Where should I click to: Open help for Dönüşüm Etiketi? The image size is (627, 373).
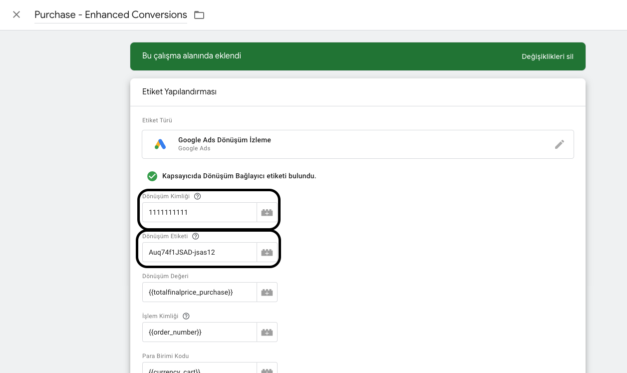[x=195, y=236]
